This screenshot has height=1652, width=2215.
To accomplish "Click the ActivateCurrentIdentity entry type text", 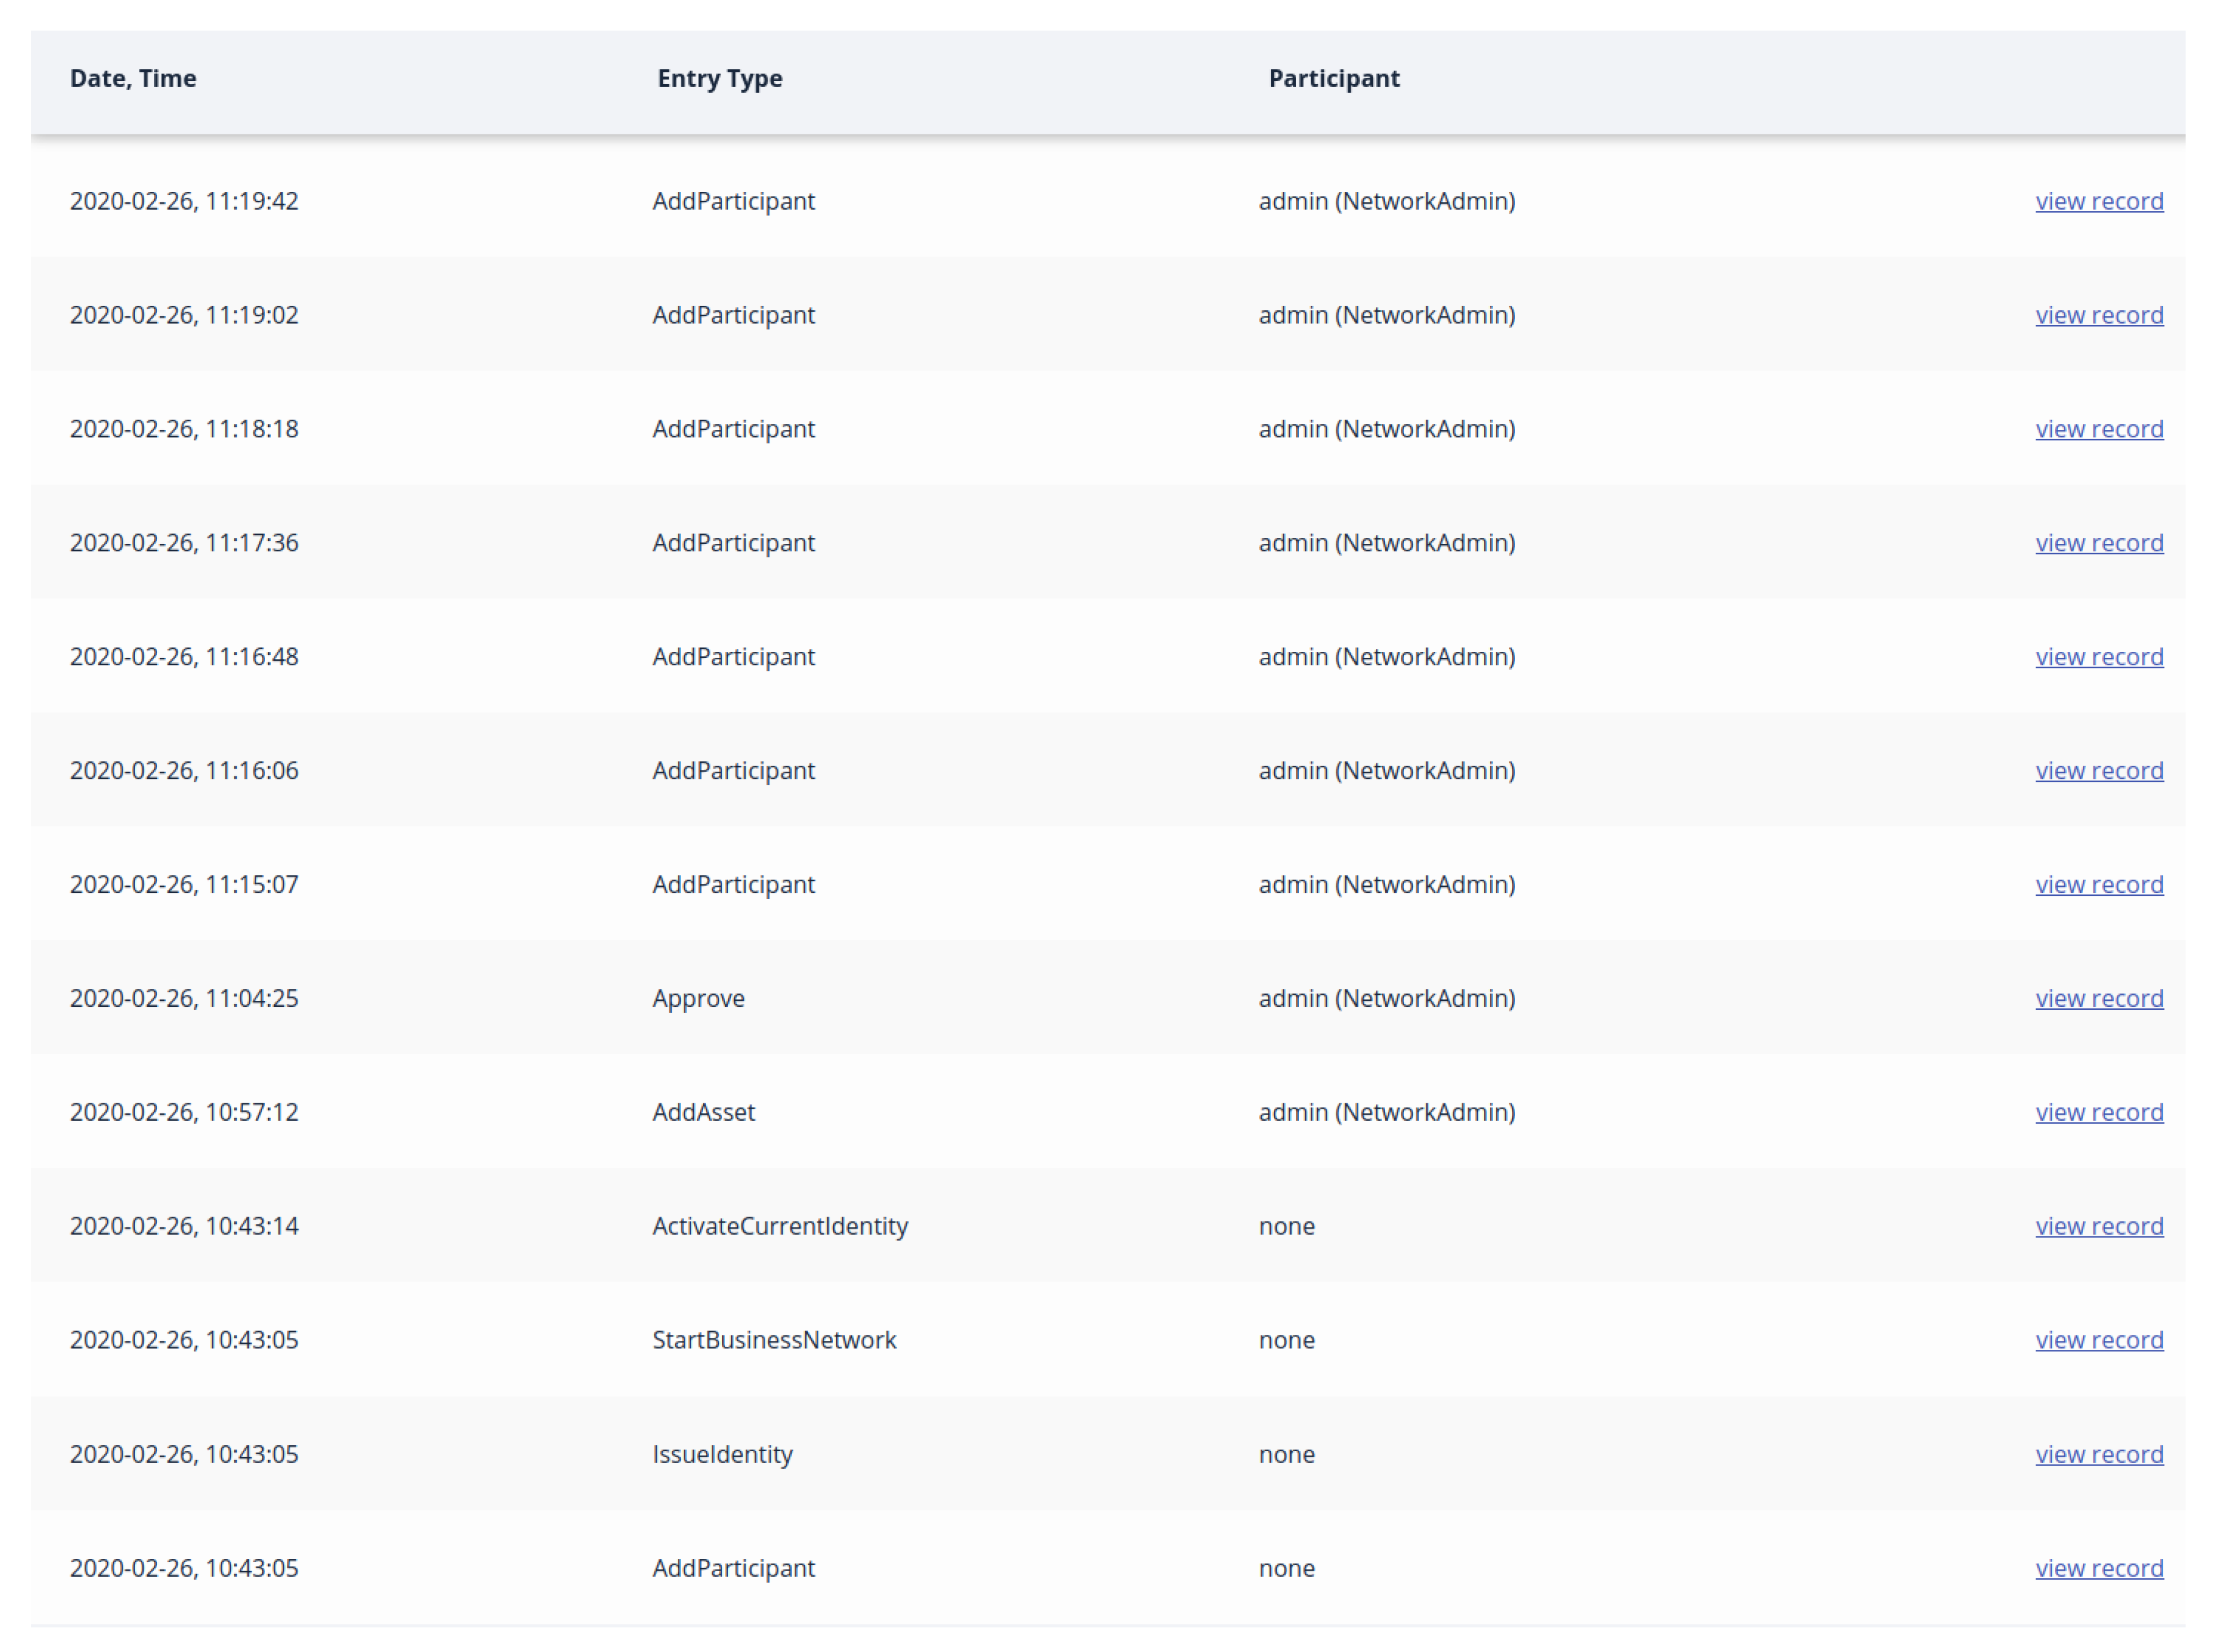I will click(780, 1227).
